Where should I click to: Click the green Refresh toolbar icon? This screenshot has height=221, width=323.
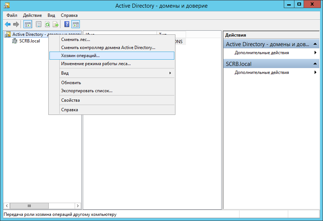pos(47,25)
